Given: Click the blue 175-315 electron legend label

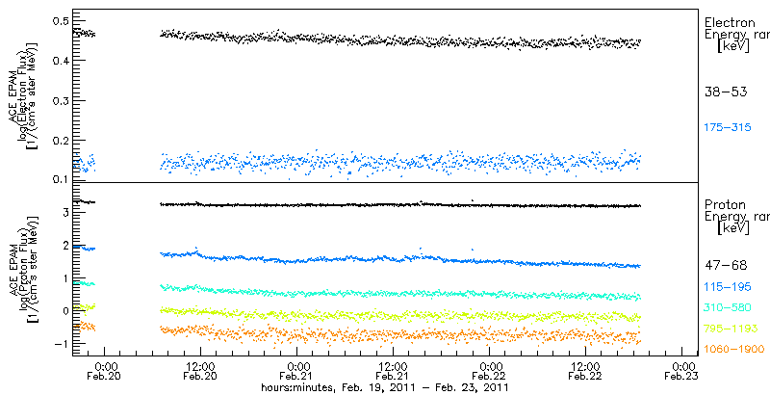Looking at the screenshot, I should 728,128.
